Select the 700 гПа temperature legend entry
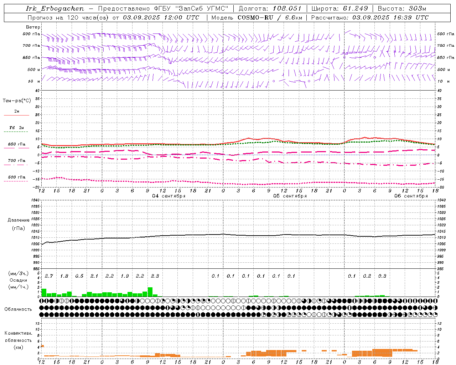 pos(17,161)
